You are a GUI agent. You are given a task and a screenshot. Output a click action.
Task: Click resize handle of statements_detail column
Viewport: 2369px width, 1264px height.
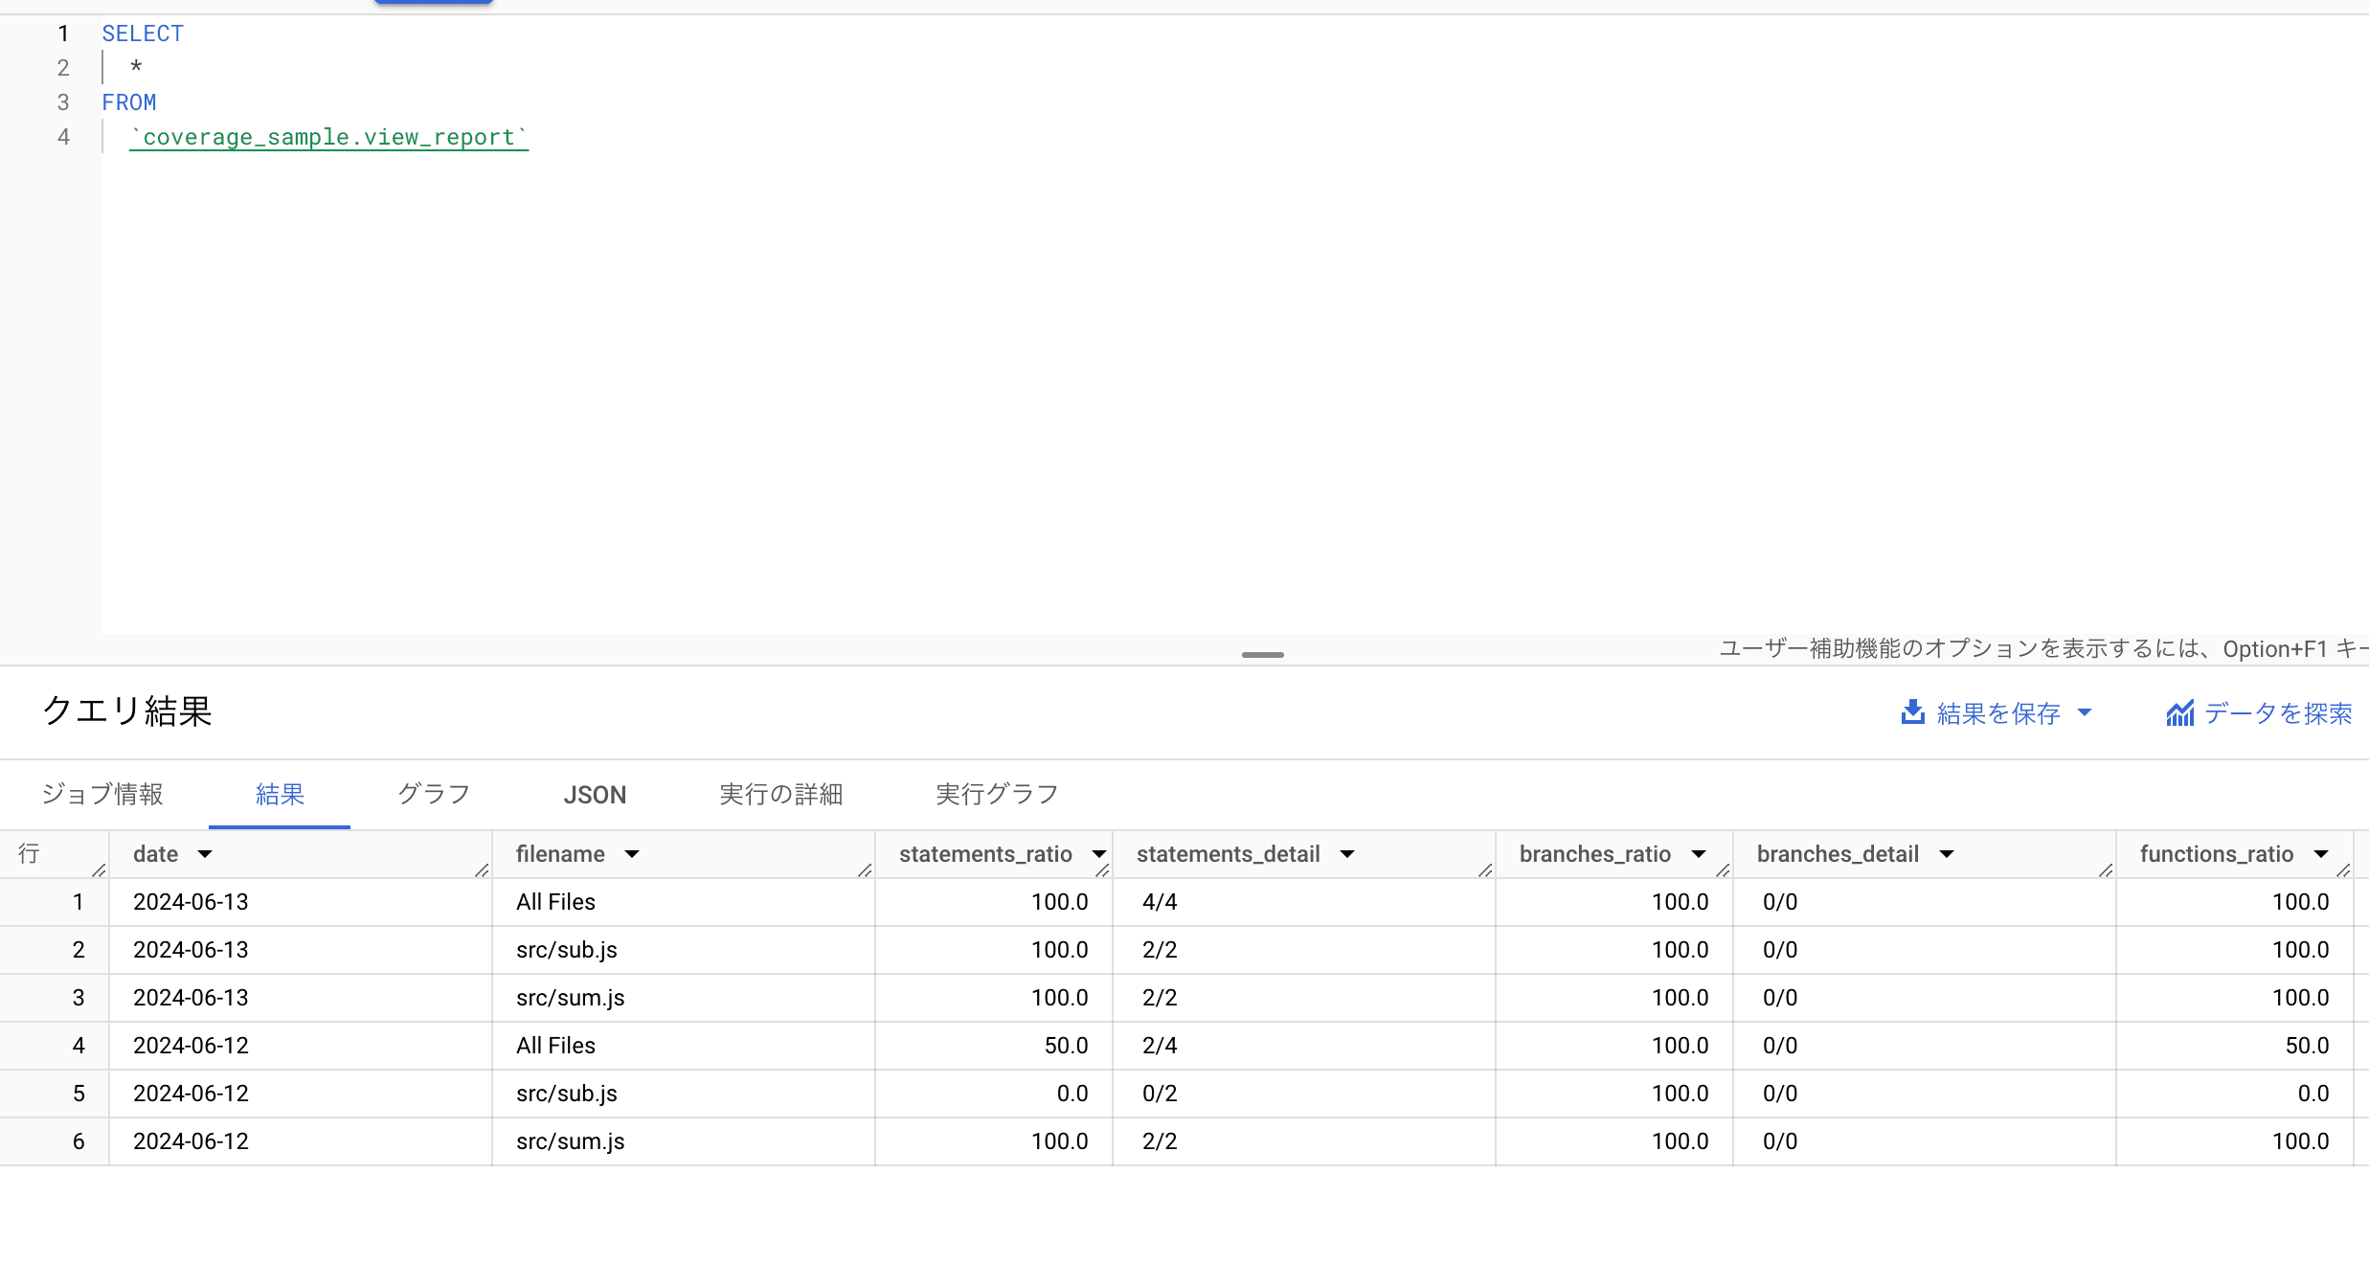click(x=1485, y=869)
